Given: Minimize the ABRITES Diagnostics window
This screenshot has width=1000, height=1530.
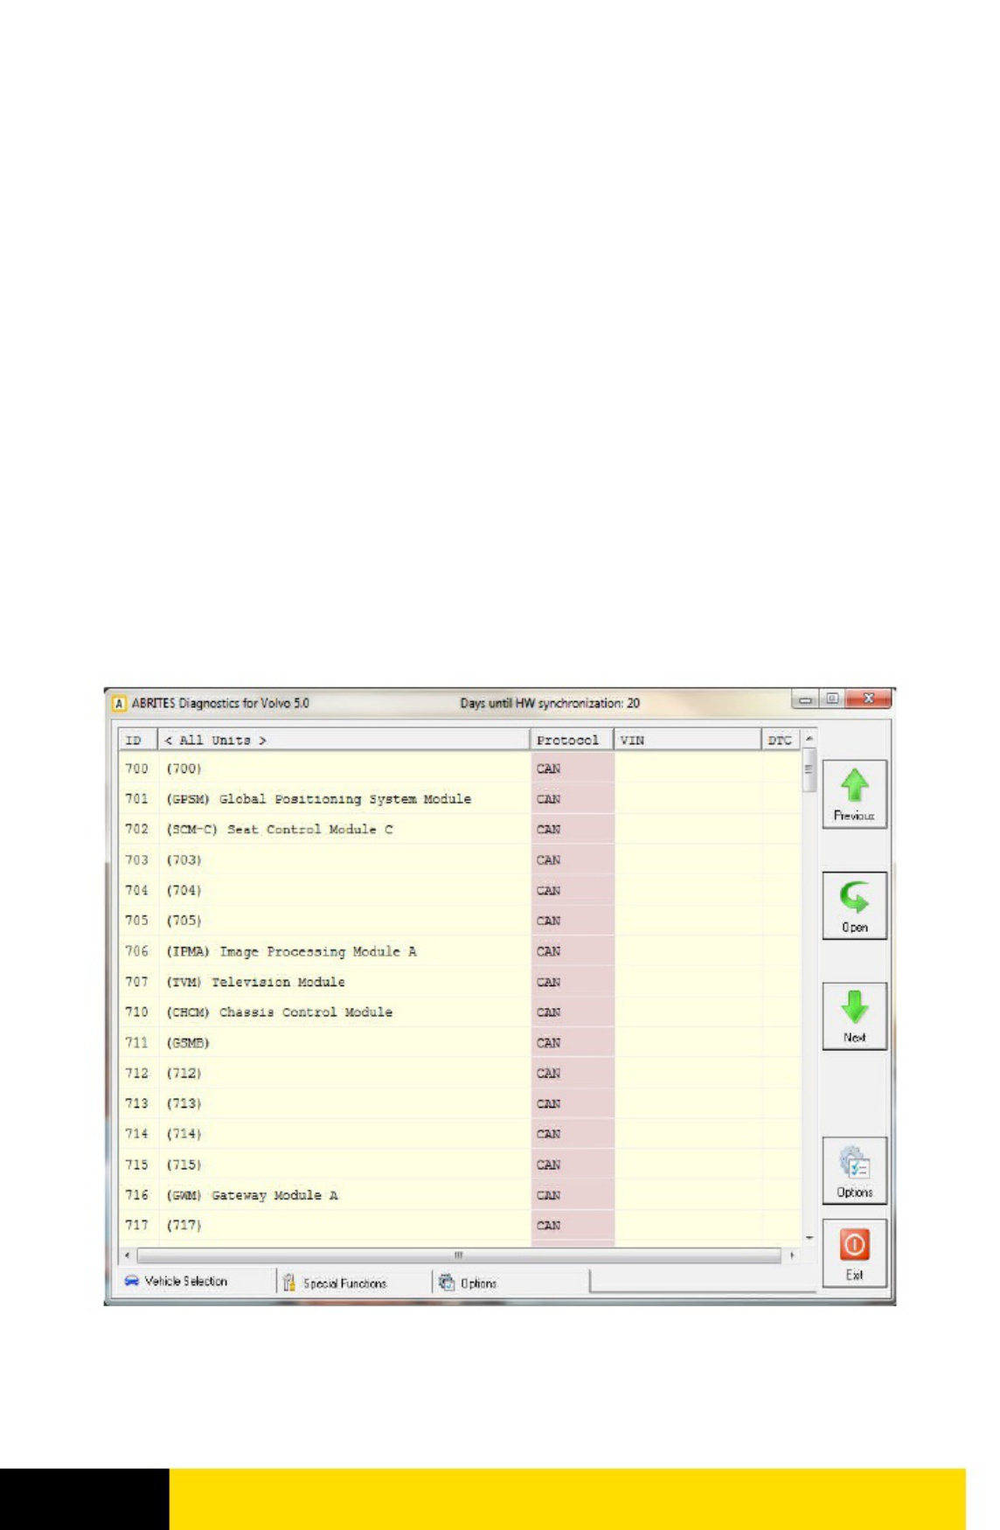Looking at the screenshot, I should [x=804, y=699].
